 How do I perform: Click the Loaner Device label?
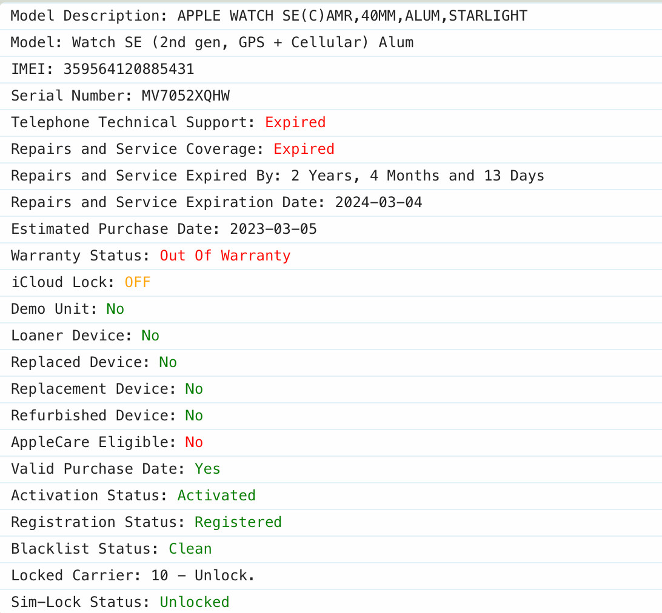tap(72, 336)
